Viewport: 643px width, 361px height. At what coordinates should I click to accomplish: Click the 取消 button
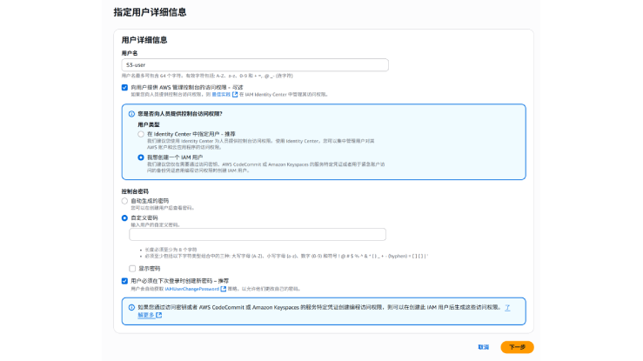pyautogui.click(x=483, y=347)
